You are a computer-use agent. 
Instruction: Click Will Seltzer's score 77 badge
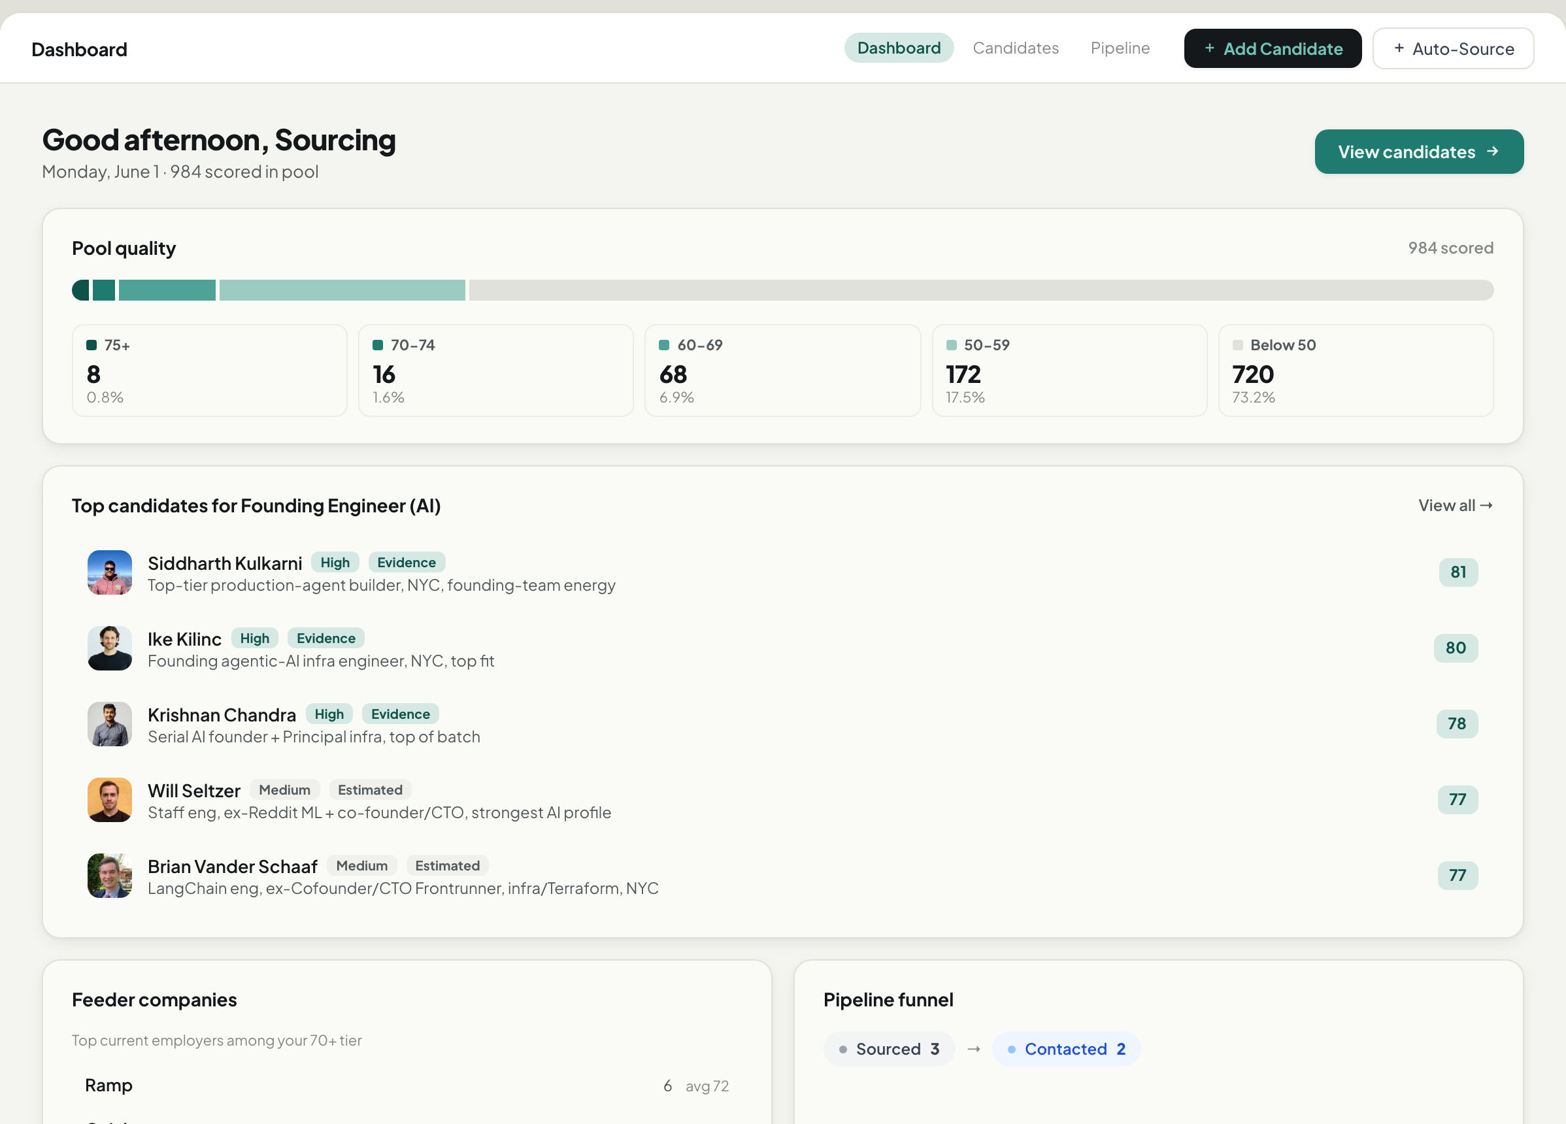tap(1458, 799)
